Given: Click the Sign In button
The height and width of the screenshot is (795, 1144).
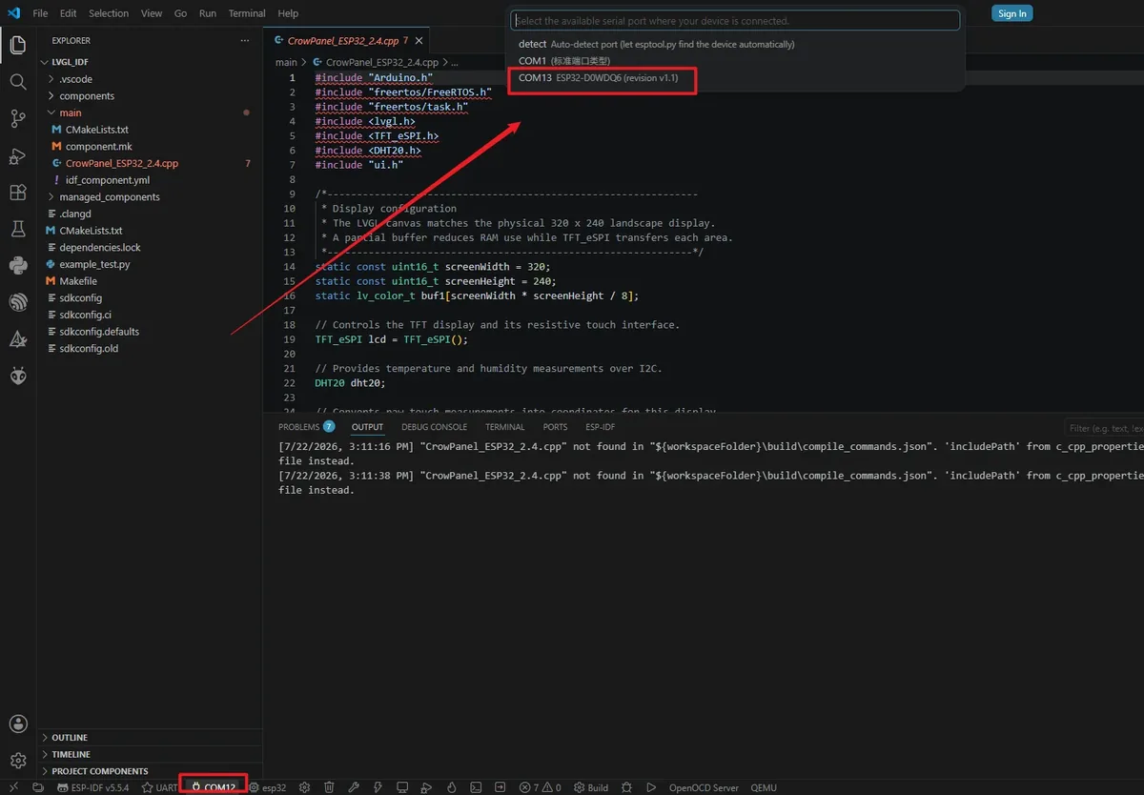Looking at the screenshot, I should (x=1011, y=13).
